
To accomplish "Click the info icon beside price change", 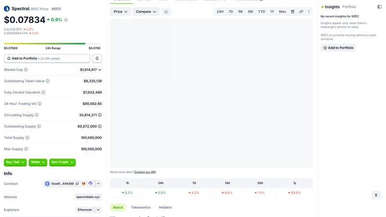I will (66, 20).
